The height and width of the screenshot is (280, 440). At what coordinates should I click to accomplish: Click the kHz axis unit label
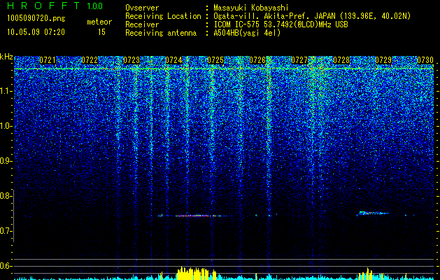click(6, 57)
